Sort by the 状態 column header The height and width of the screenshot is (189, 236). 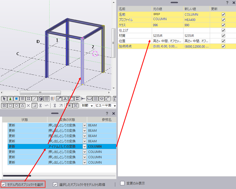coord(25,120)
